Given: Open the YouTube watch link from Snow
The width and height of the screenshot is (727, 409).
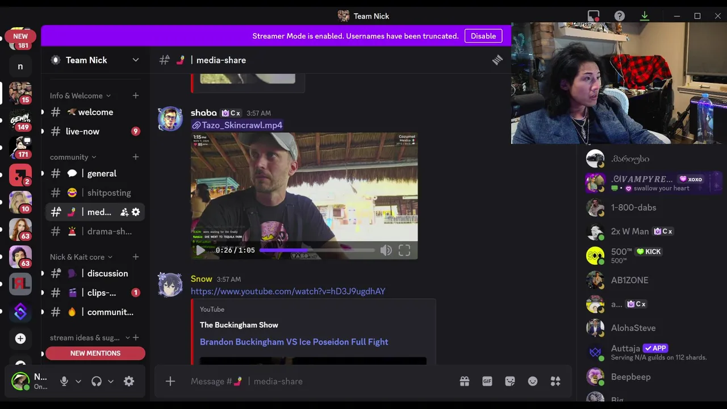Looking at the screenshot, I should click(288, 291).
